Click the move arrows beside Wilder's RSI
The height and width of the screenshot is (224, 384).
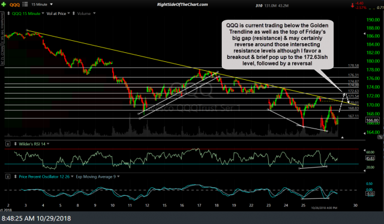[x=16, y=144]
